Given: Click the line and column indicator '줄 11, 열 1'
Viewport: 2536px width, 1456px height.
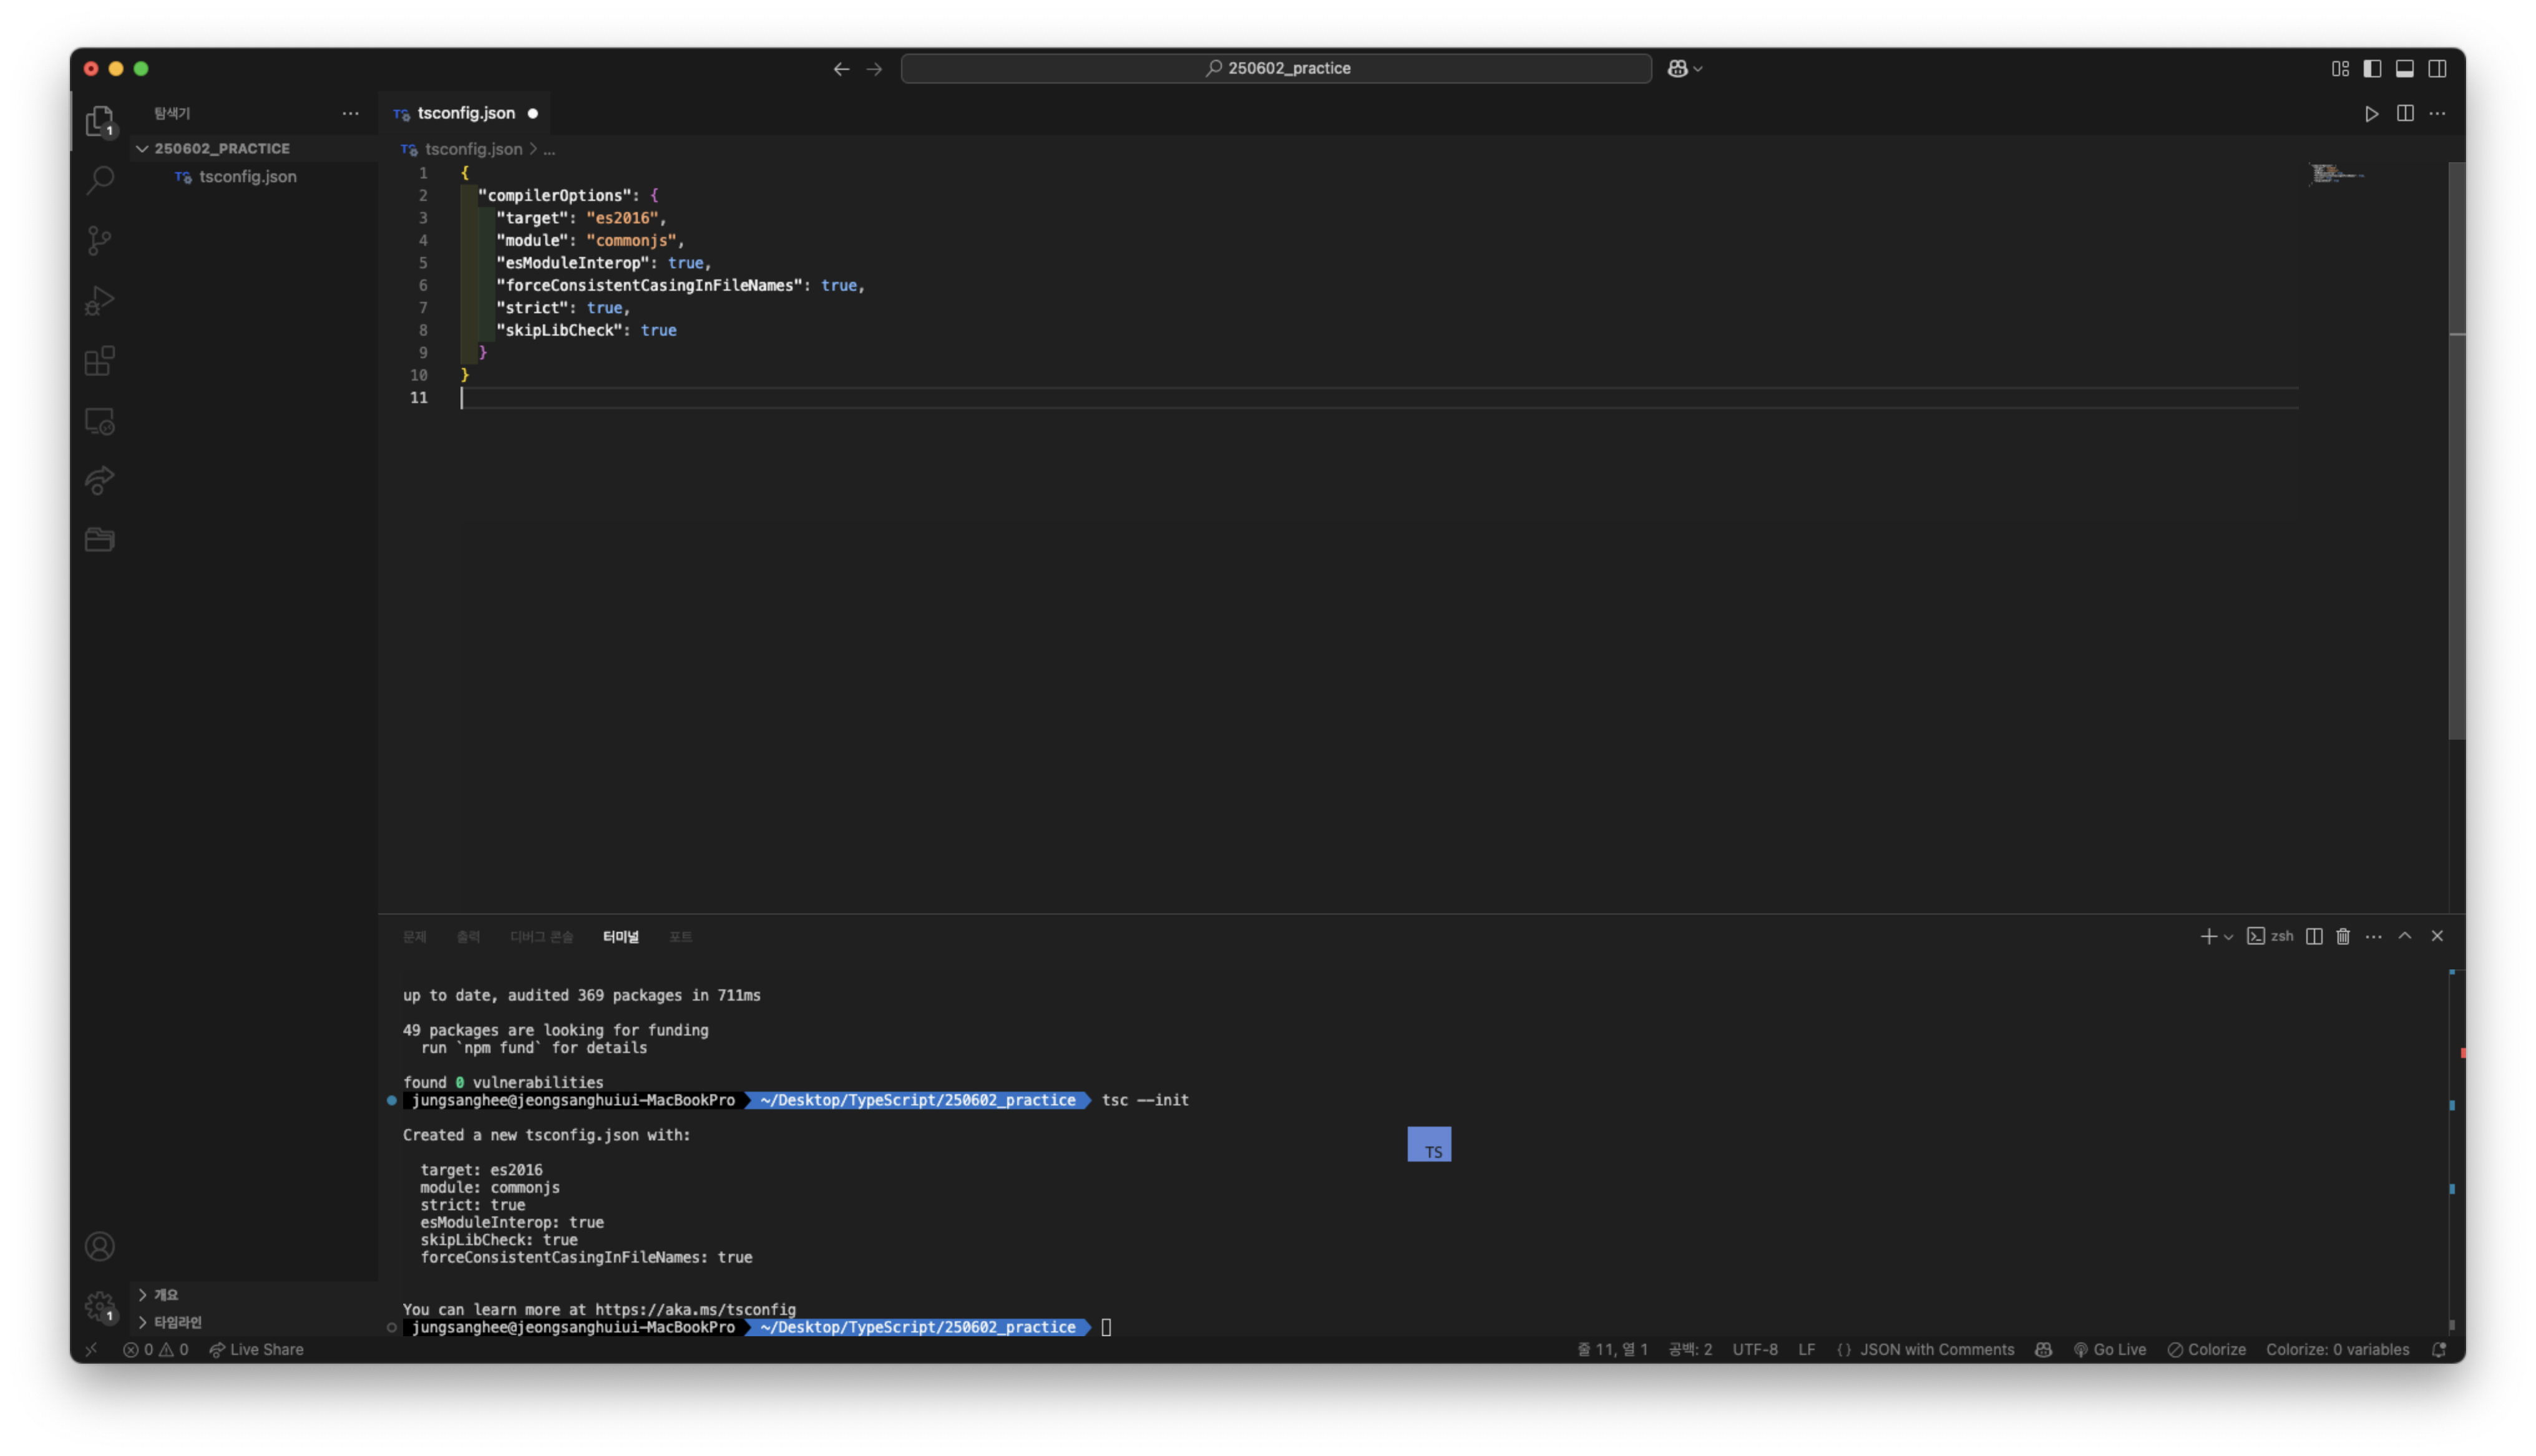Looking at the screenshot, I should (1612, 1349).
